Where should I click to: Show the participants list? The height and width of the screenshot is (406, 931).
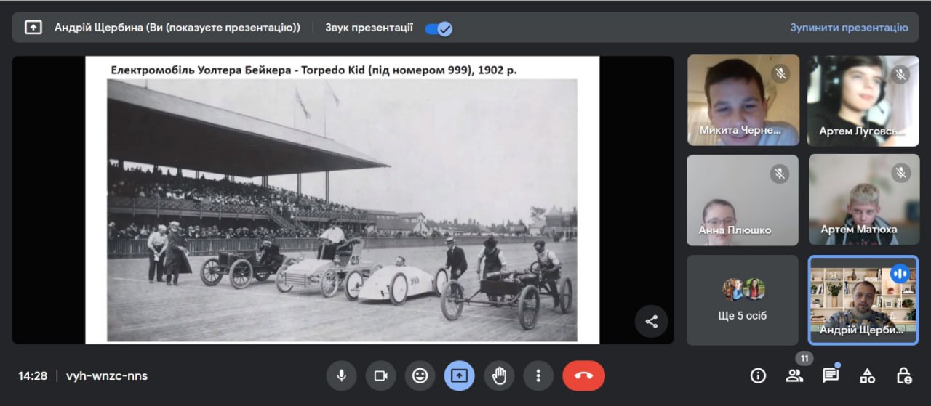[x=794, y=375]
